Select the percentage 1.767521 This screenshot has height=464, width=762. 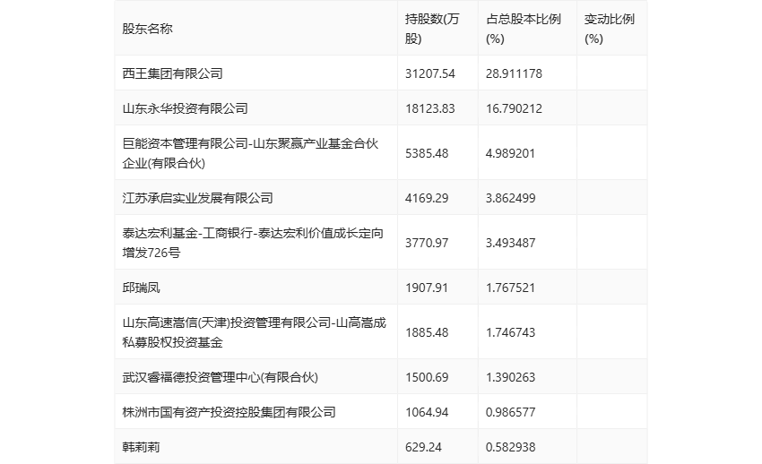click(510, 288)
